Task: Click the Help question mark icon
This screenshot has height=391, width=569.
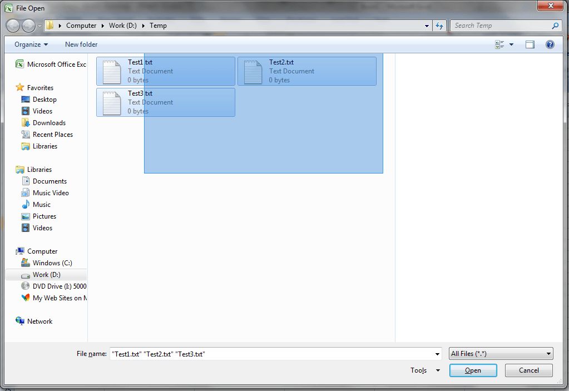Action: [550, 44]
